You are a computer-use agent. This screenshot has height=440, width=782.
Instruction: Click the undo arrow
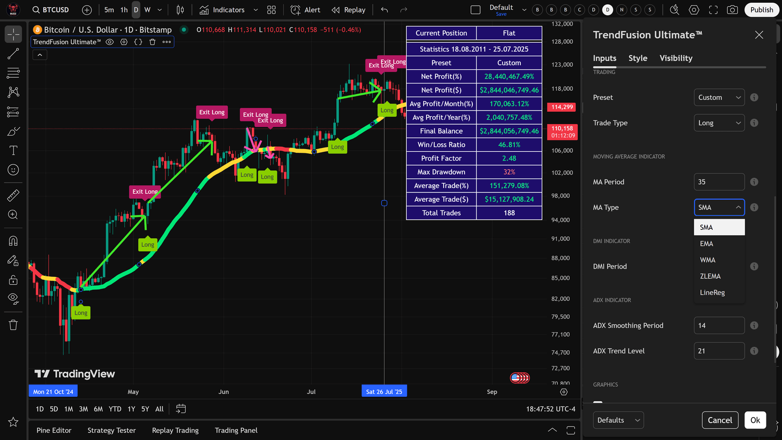384,10
